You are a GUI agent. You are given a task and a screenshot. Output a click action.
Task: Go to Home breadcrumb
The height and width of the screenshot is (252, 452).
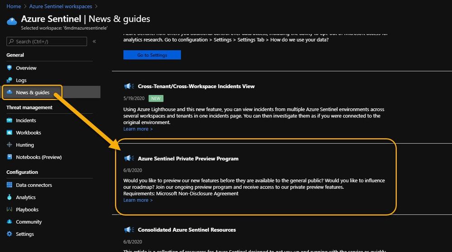(14, 6)
